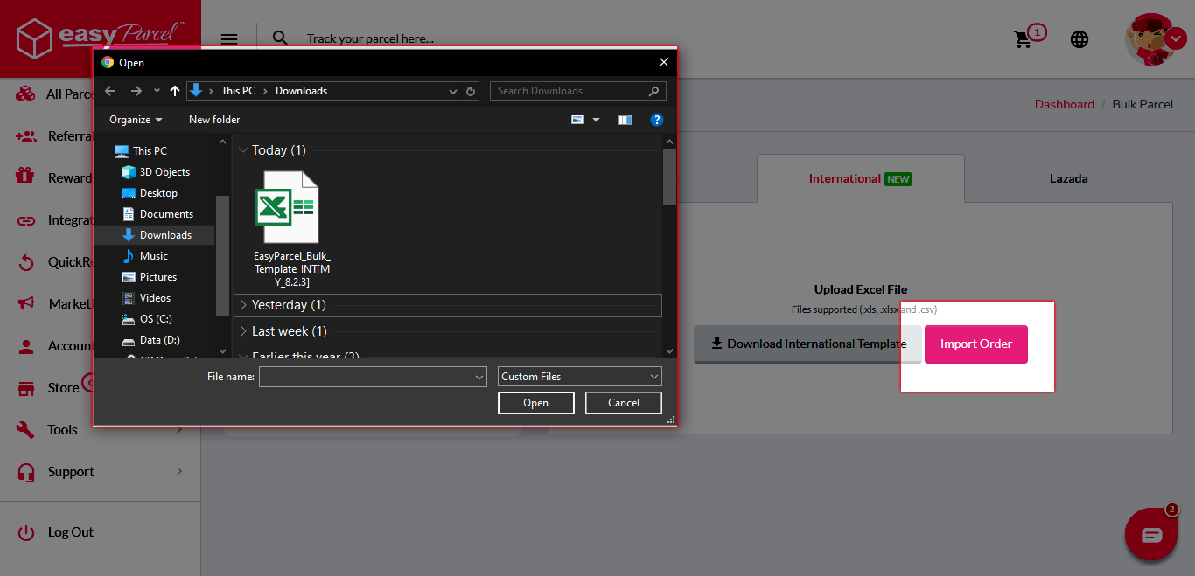The height and width of the screenshot is (576, 1195).
Task: Open the File name history dropdown arrow
Action: (479, 377)
